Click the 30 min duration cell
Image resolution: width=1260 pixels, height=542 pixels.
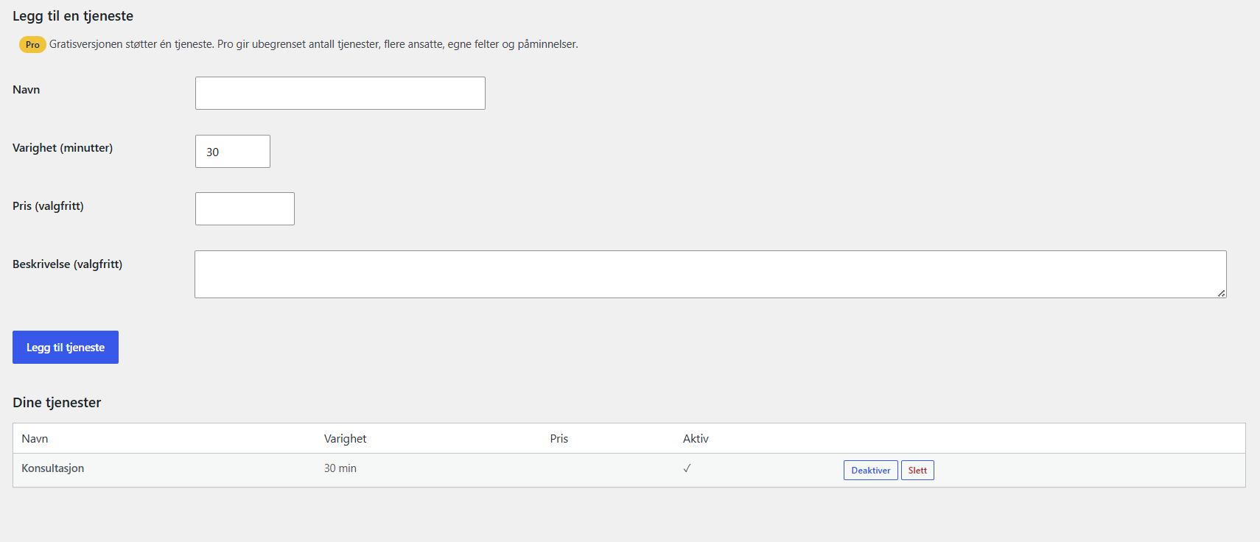(x=340, y=468)
